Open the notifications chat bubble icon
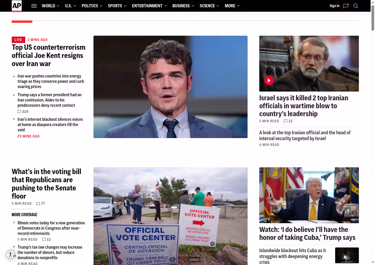Screen dimensions: 375x265 click(x=346, y=6)
